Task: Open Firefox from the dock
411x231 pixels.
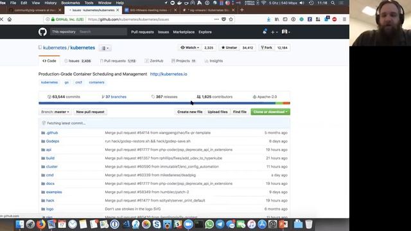Action: (41, 225)
